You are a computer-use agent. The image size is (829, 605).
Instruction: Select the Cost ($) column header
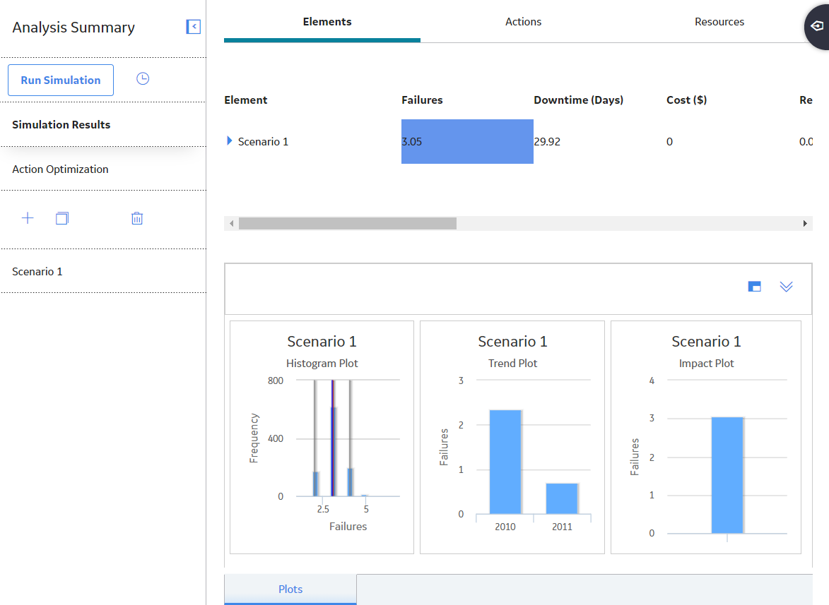(x=686, y=100)
